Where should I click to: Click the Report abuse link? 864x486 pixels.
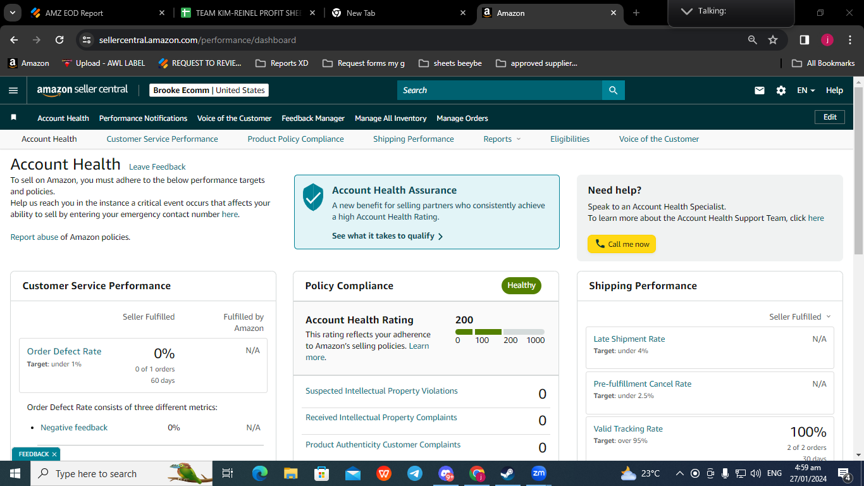(34, 237)
